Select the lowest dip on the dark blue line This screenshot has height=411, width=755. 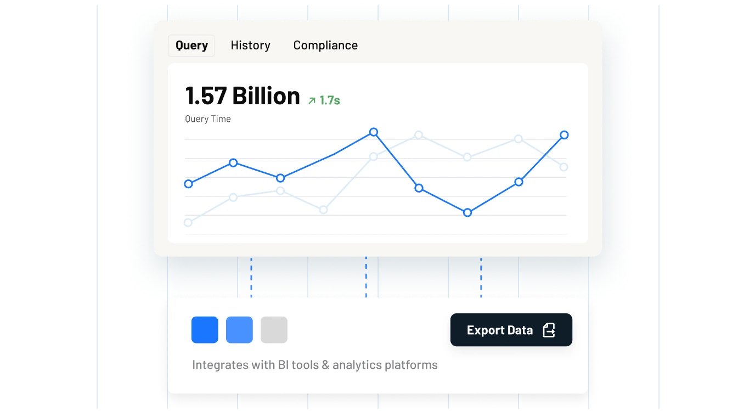coord(467,213)
